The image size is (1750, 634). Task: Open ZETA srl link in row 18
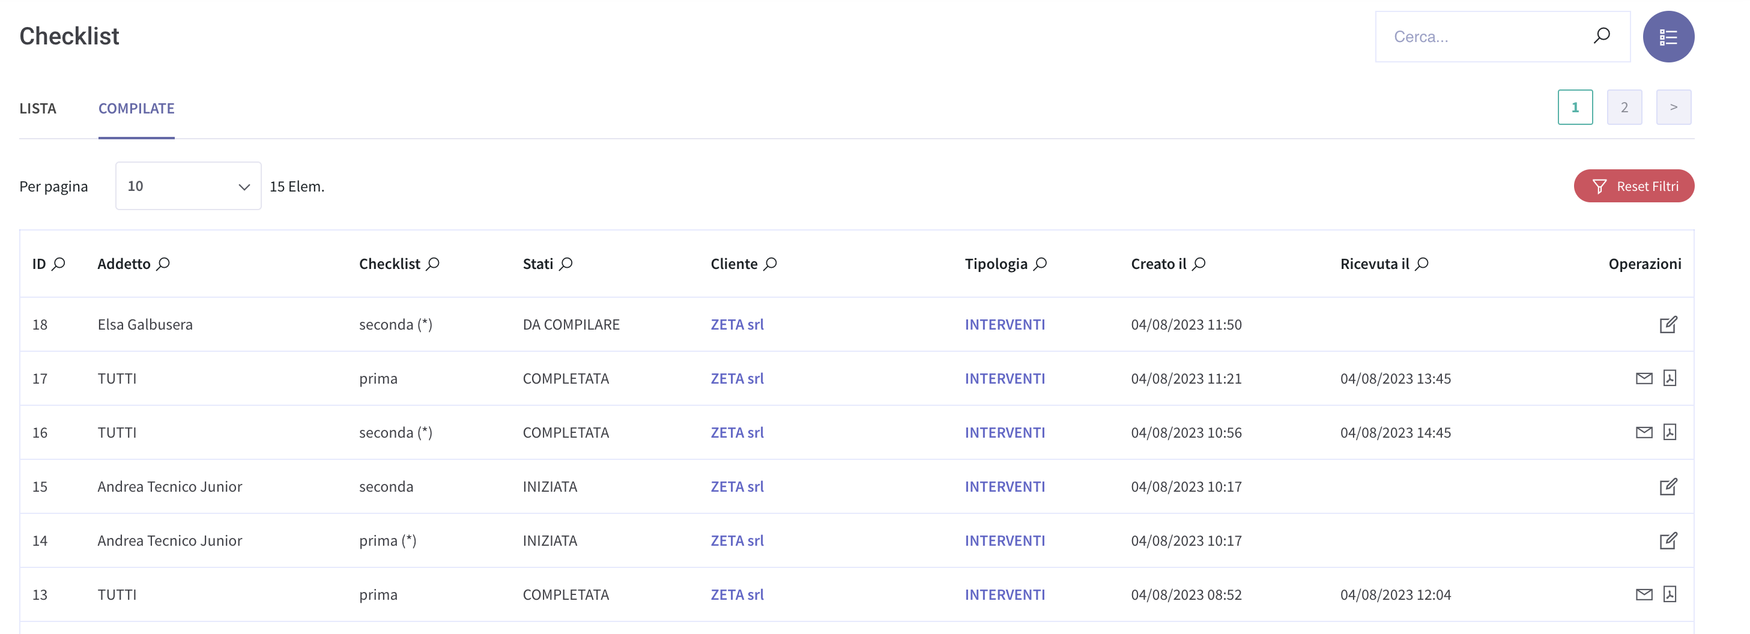click(x=737, y=324)
